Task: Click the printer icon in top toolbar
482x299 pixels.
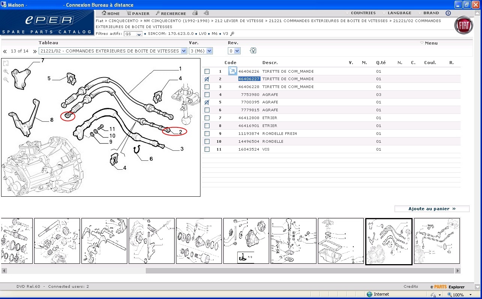Action: click(x=195, y=13)
